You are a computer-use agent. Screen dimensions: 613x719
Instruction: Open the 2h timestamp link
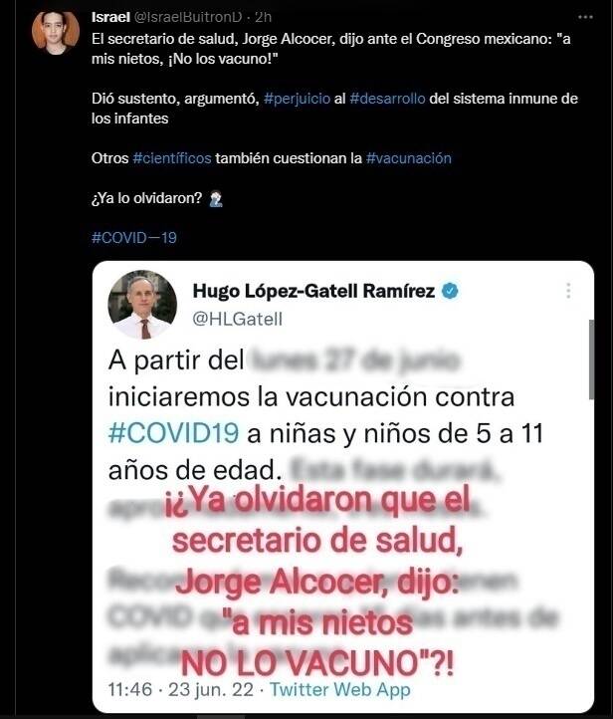[x=263, y=17]
